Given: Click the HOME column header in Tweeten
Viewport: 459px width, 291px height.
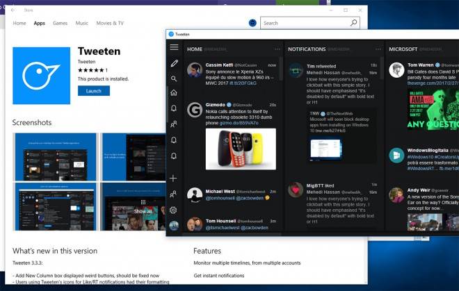Looking at the screenshot, I should click(x=195, y=49).
